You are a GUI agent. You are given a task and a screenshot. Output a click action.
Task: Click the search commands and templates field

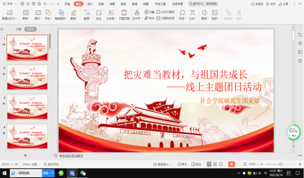pos(203,4)
